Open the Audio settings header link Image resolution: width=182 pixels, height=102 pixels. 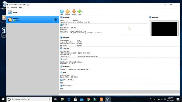pos(65,59)
